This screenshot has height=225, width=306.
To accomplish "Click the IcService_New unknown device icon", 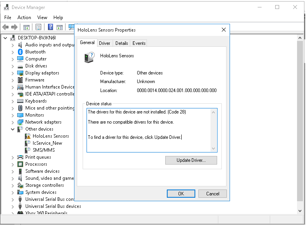I will click(28, 143).
